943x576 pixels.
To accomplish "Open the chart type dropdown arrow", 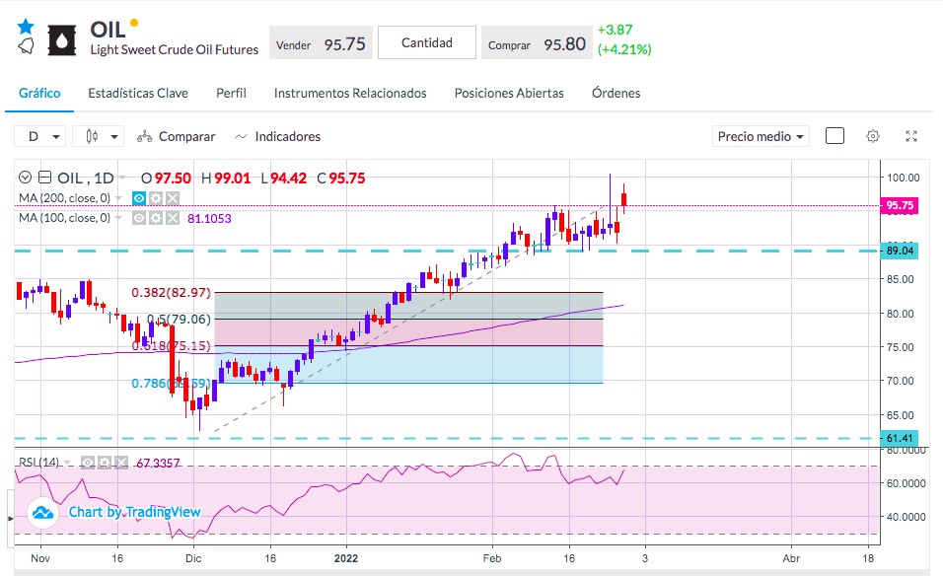I will click(x=114, y=137).
